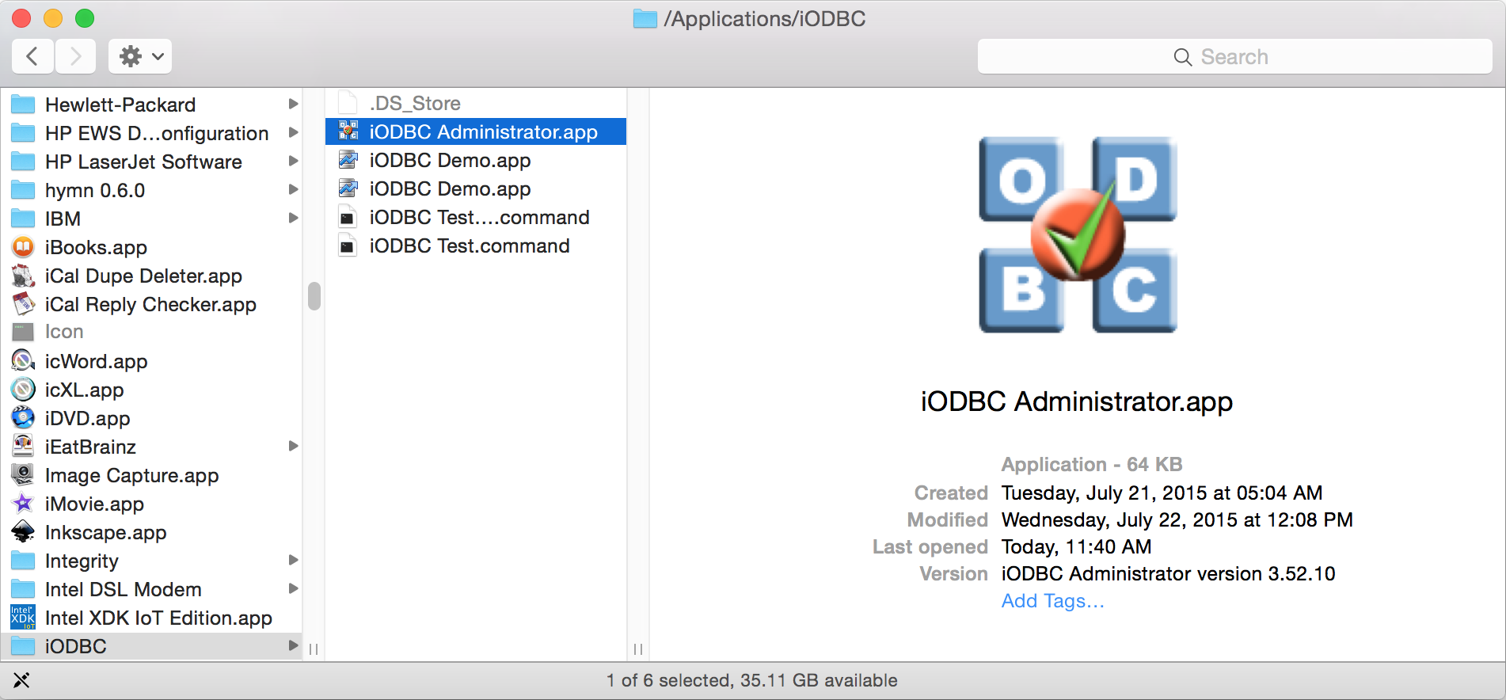Click the Version value in preview
Image resolution: width=1506 pixels, height=700 pixels.
tap(1168, 573)
